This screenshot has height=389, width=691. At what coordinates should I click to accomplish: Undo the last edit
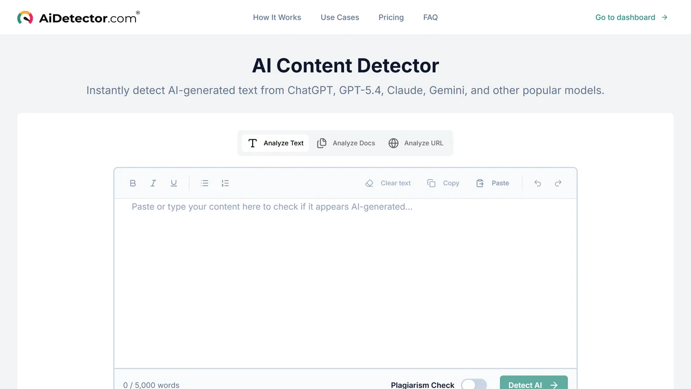tap(538, 183)
